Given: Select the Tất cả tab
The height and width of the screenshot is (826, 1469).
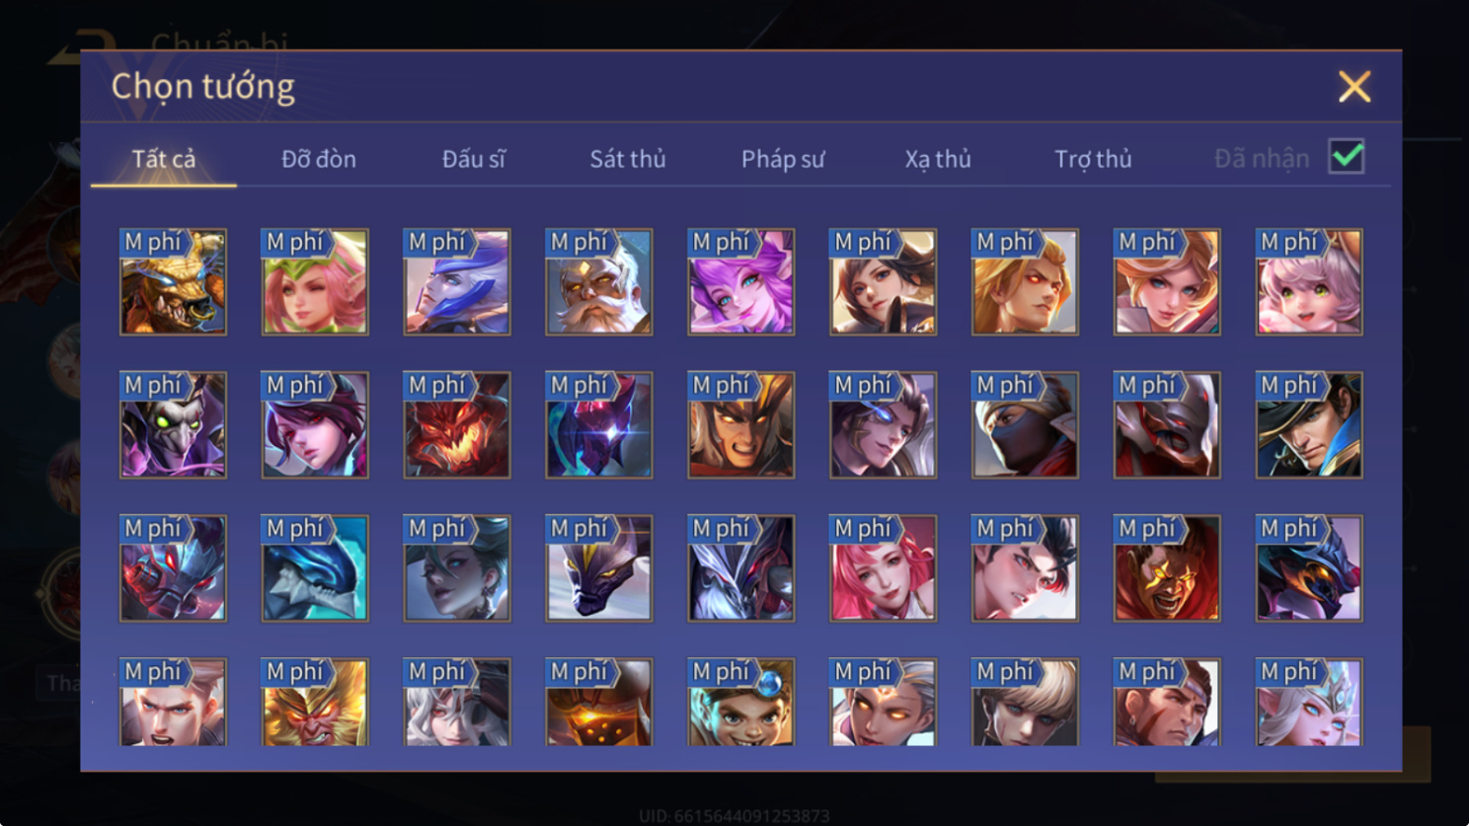Looking at the screenshot, I should (x=164, y=159).
